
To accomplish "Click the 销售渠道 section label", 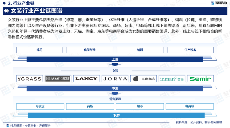I will pyautogui.click(x=115, y=99).
